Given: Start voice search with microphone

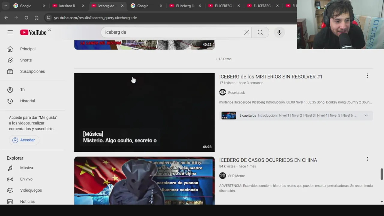Looking at the screenshot, I should click(x=279, y=32).
